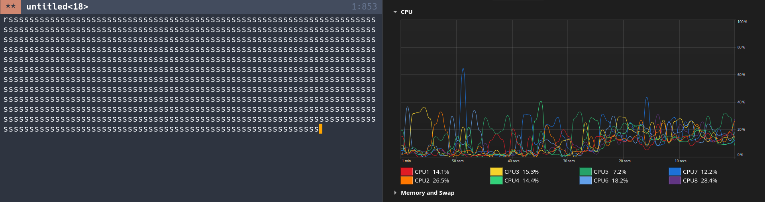Open the CPU6 light blue swatch

pyautogui.click(x=585, y=181)
